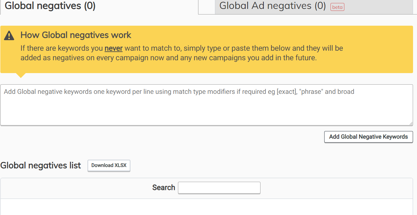Switch to the Global negatives (0) tab
The width and height of the screenshot is (417, 215).
pos(50,6)
